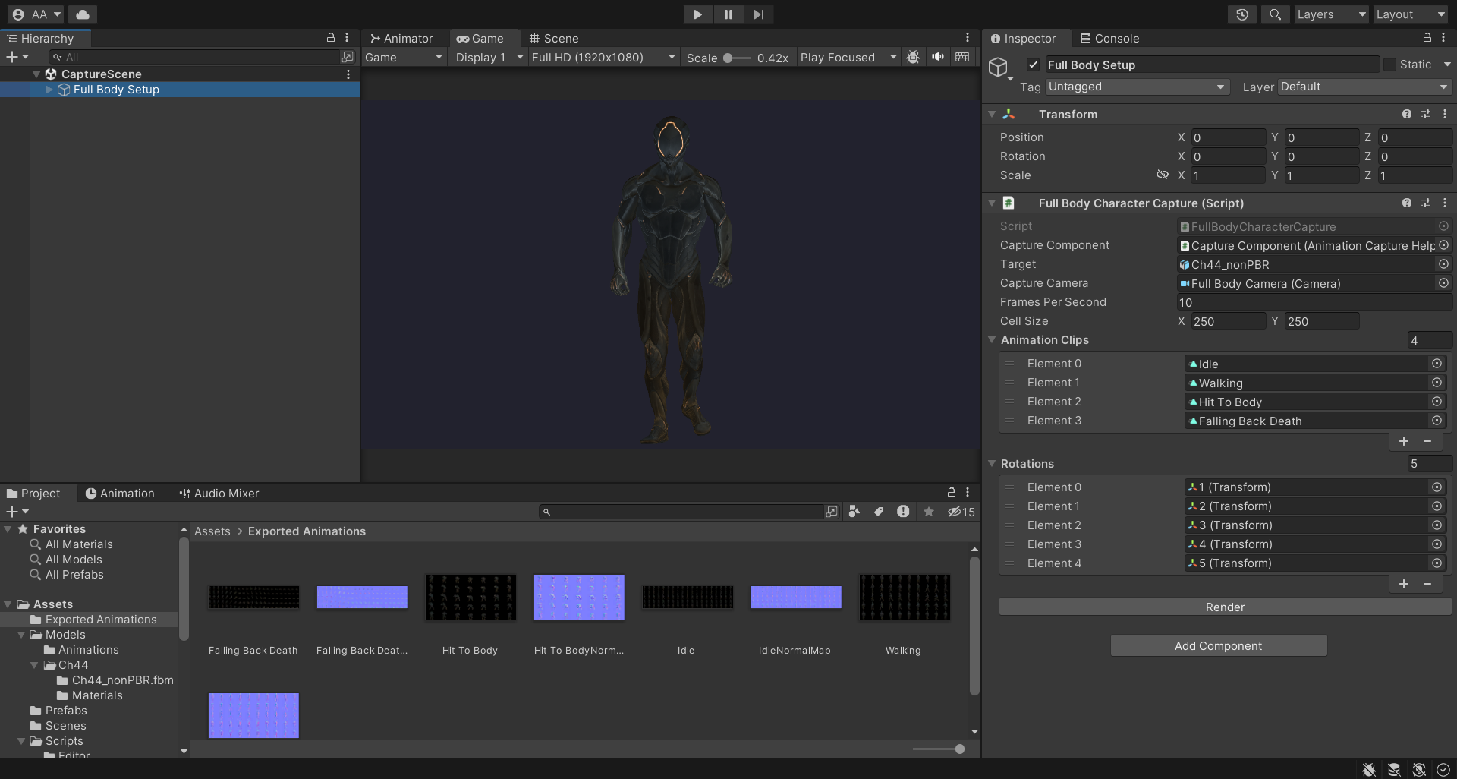The image size is (1457, 779).
Task: Open the Layer Default dropdown
Action: tap(1364, 87)
